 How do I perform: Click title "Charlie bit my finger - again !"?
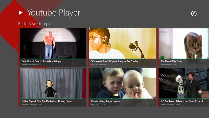(x=106, y=101)
